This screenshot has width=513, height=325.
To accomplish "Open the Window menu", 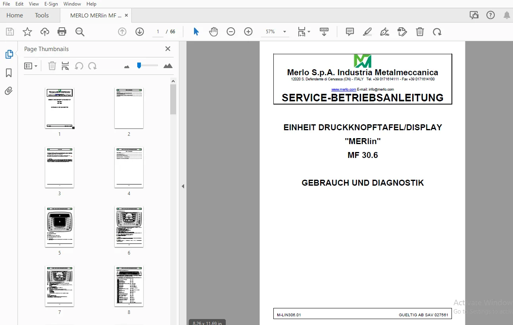I will point(72,4).
